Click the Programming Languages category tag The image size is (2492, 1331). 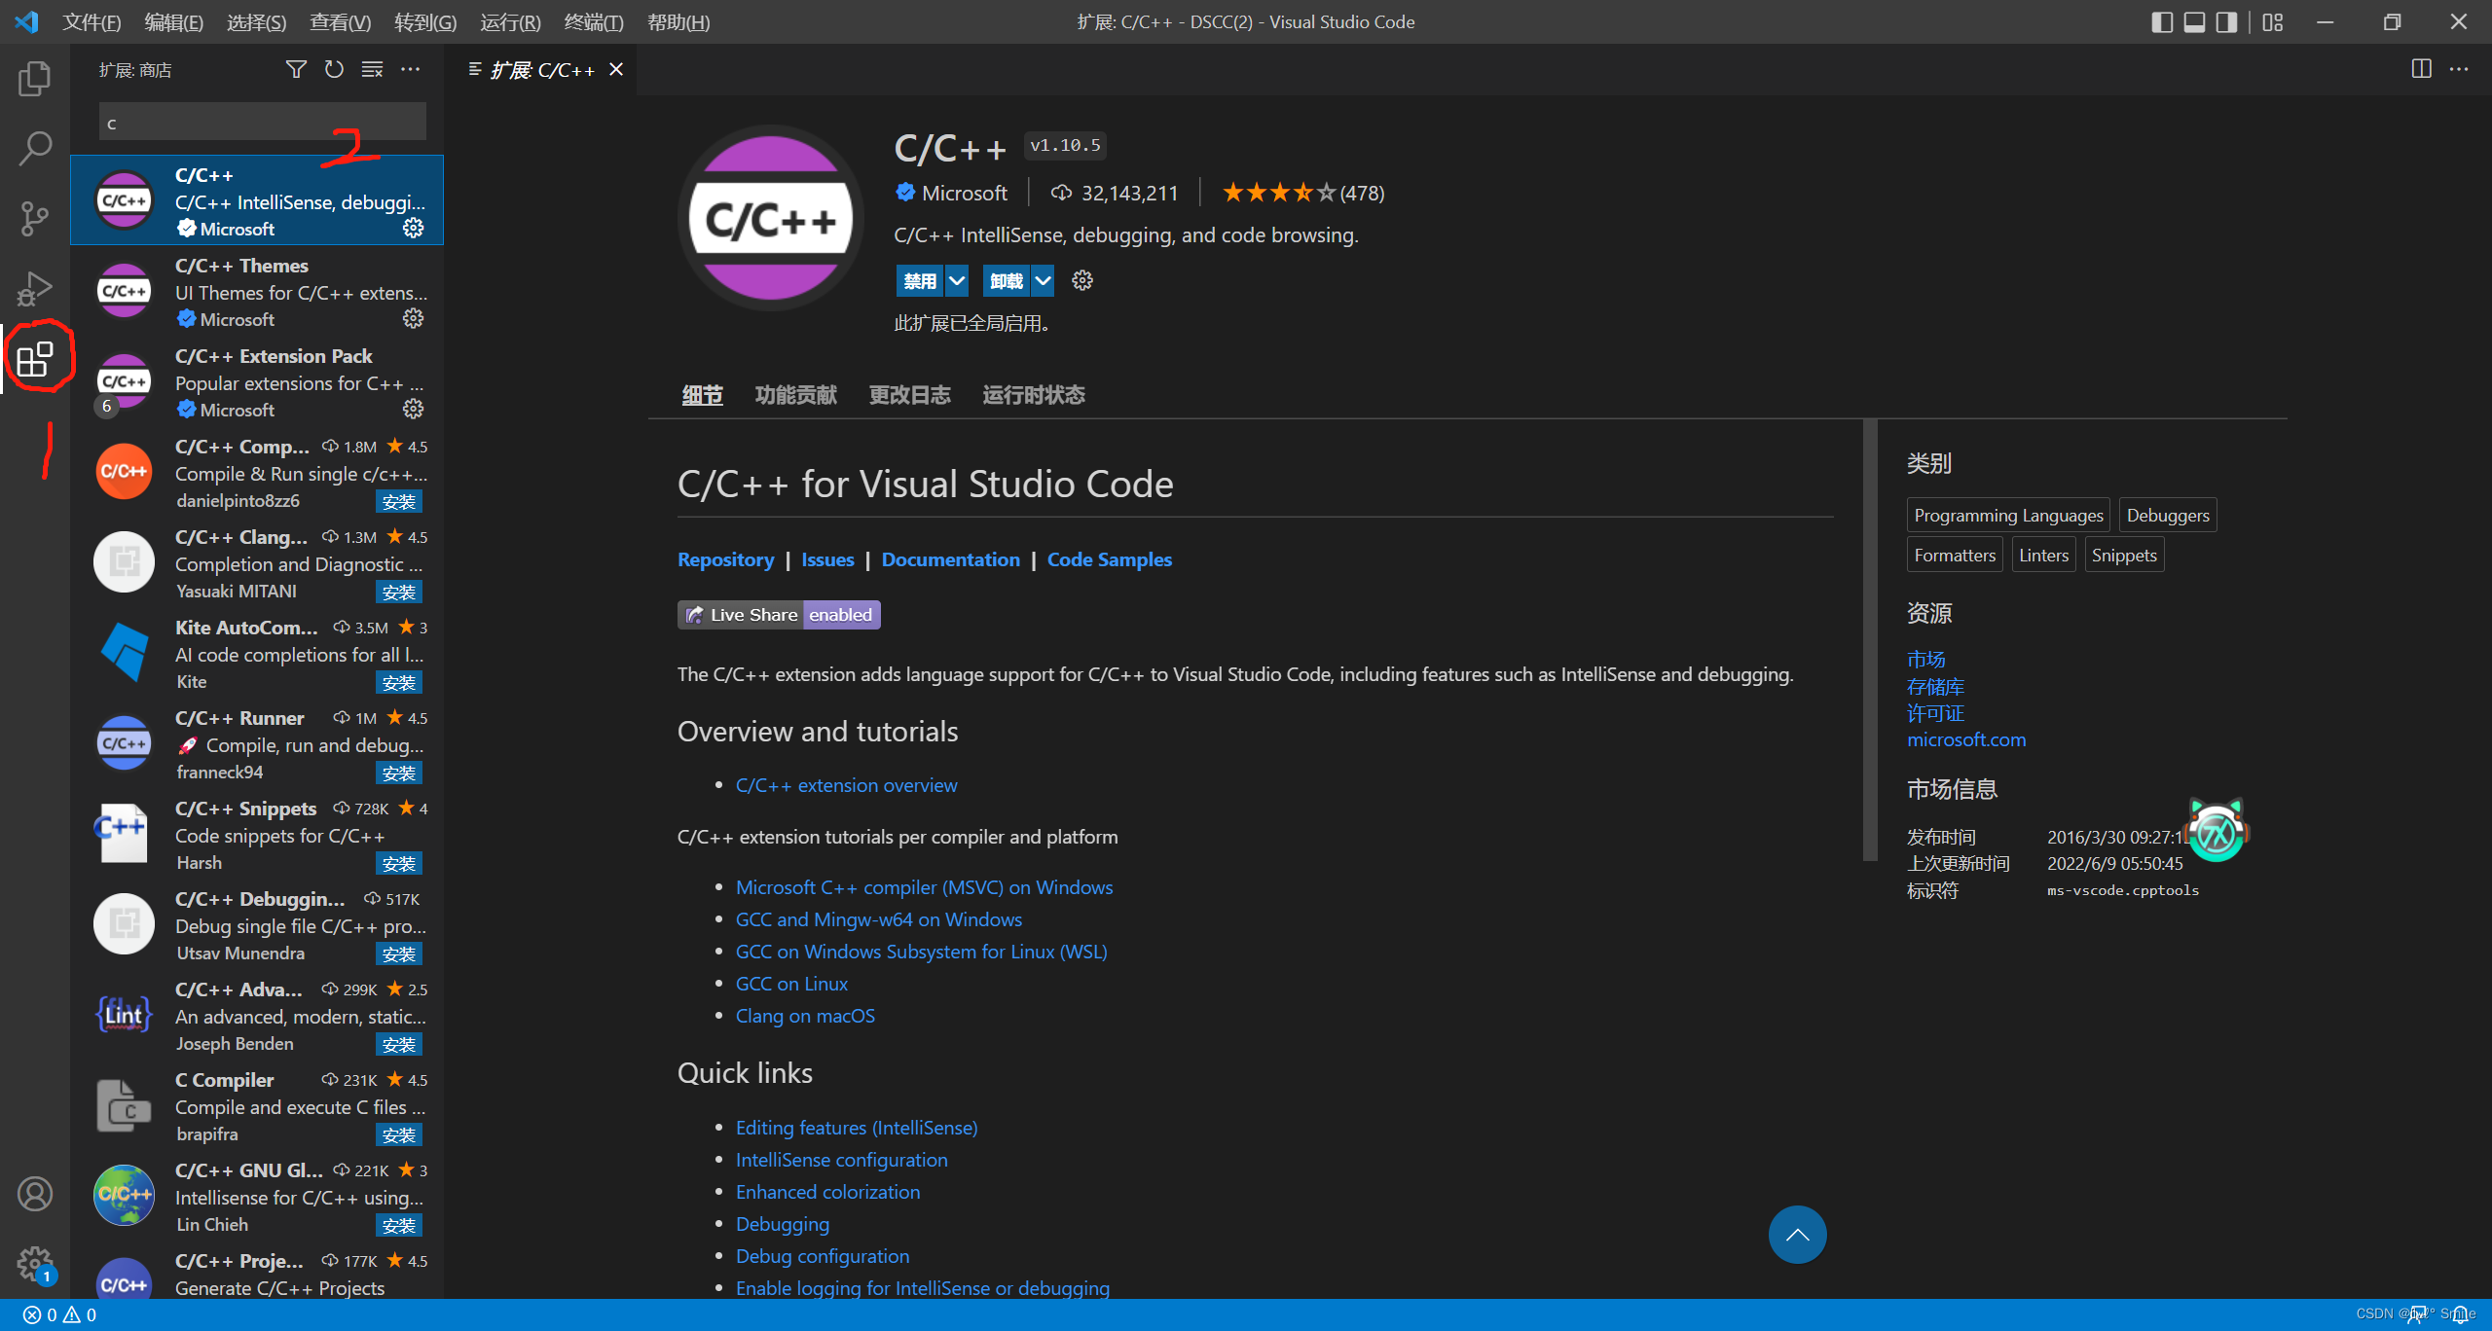point(2008,515)
